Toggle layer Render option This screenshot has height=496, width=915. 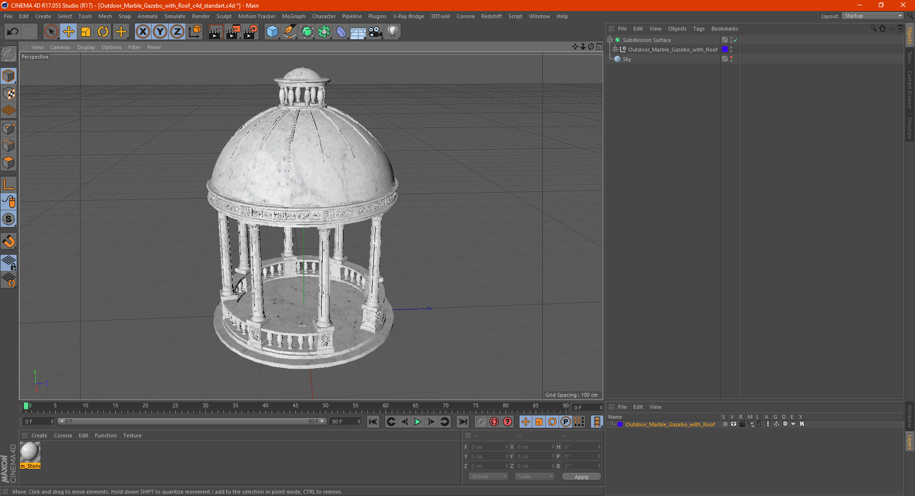742,424
